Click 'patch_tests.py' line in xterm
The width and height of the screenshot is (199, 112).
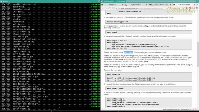tap(30, 109)
